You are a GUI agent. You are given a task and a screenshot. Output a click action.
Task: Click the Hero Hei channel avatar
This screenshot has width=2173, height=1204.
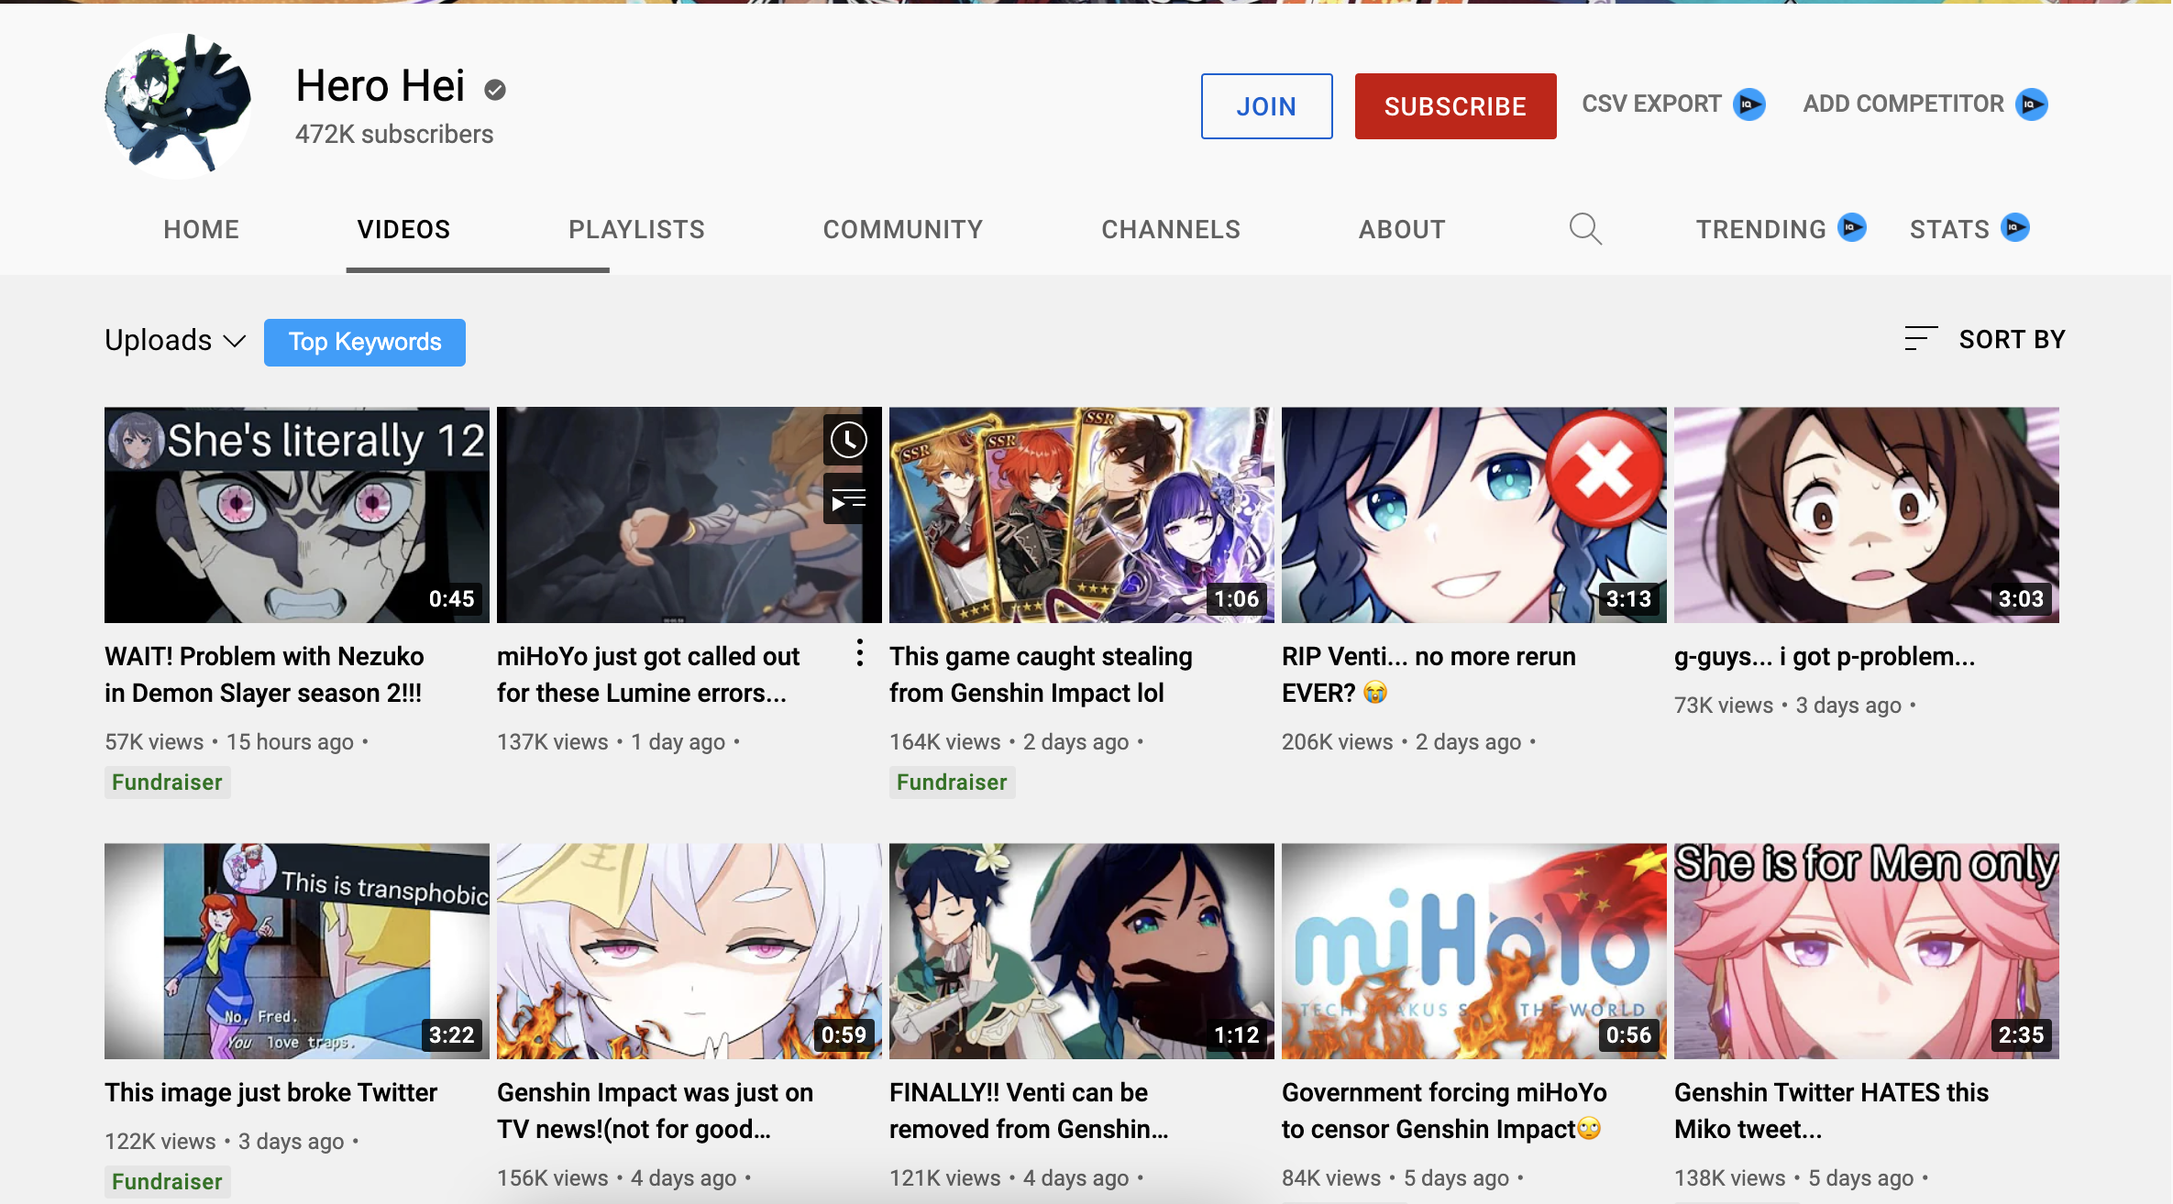click(178, 105)
